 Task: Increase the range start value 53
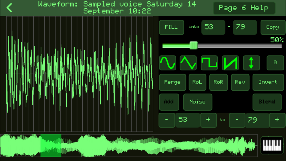(x=208, y=120)
